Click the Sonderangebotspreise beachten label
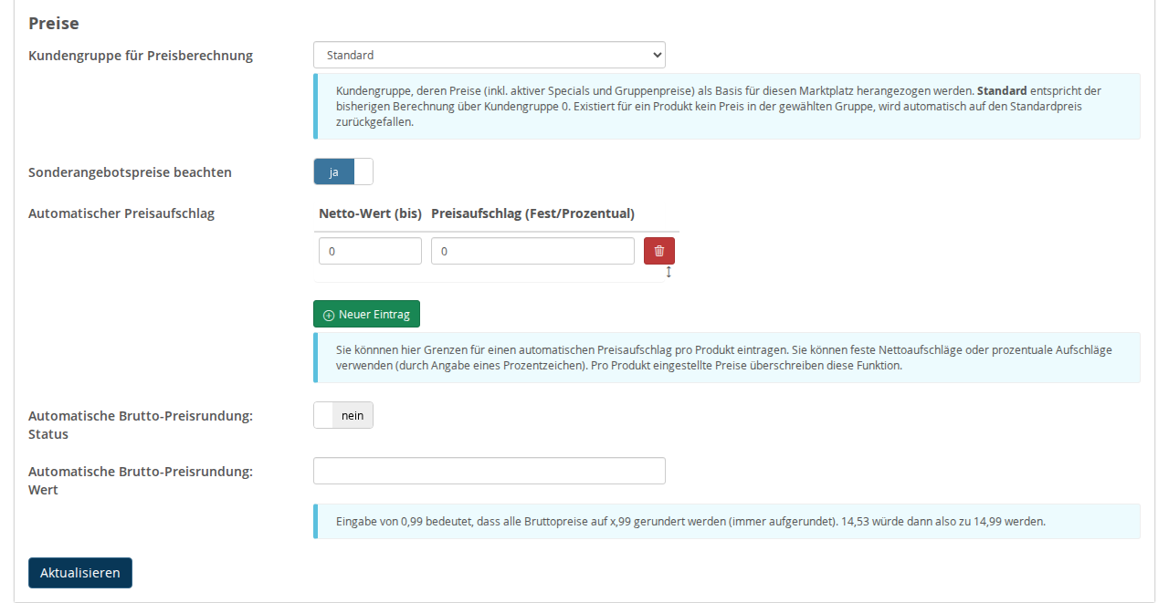 [130, 172]
